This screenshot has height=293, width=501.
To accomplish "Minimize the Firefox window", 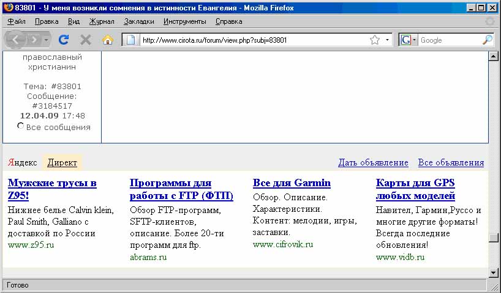I will pyautogui.click(x=471, y=8).
